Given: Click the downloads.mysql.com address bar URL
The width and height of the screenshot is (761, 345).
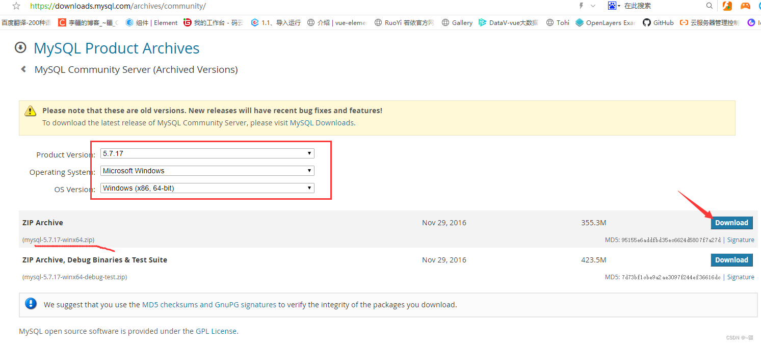Looking at the screenshot, I should click(118, 6).
